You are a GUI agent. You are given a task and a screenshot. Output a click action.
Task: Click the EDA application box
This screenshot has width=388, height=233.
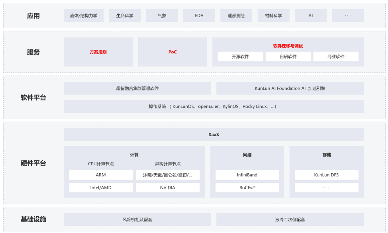pos(199,16)
